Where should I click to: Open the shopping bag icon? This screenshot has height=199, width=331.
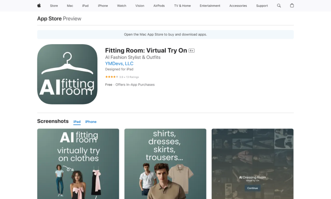click(x=292, y=6)
